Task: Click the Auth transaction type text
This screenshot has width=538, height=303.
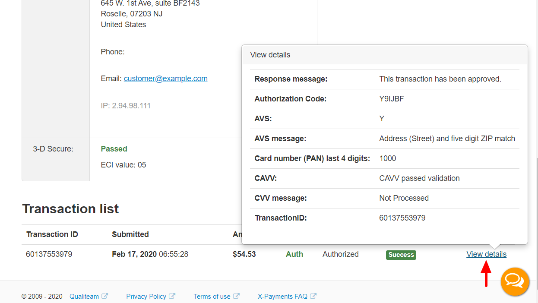Action: [x=294, y=254]
